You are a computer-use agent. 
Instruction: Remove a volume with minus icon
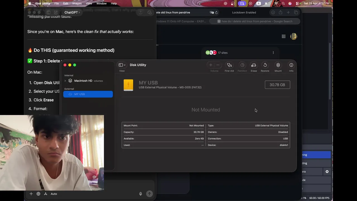pos(218,65)
